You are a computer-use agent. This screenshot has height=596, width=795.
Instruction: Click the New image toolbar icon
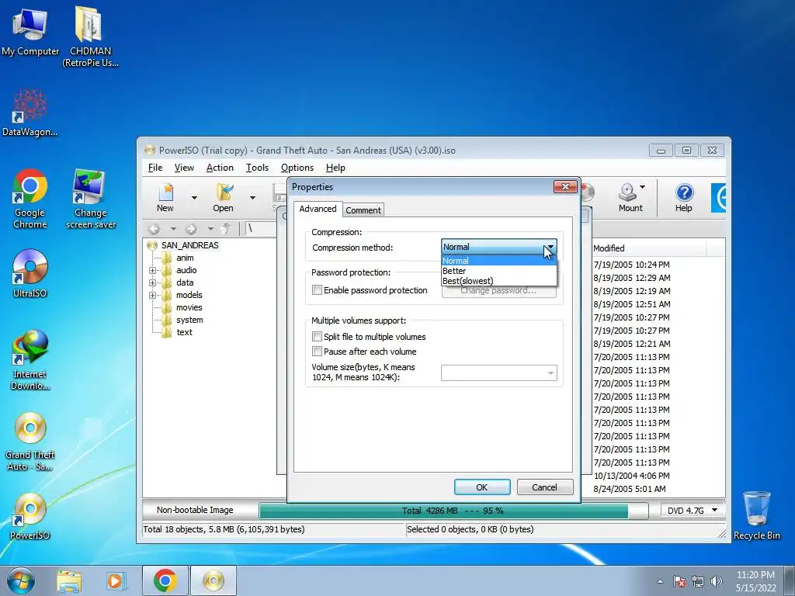click(x=166, y=197)
